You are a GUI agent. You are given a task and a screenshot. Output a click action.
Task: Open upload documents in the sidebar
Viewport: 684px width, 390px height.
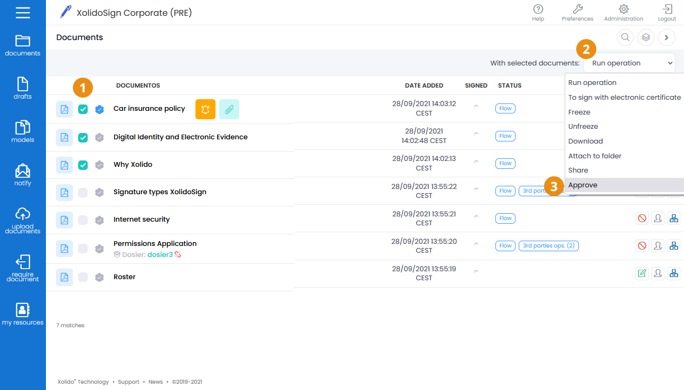point(23,221)
